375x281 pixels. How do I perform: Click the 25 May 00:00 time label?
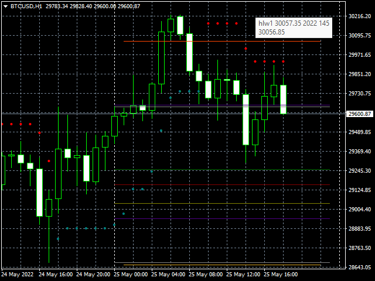pyautogui.click(x=131, y=275)
